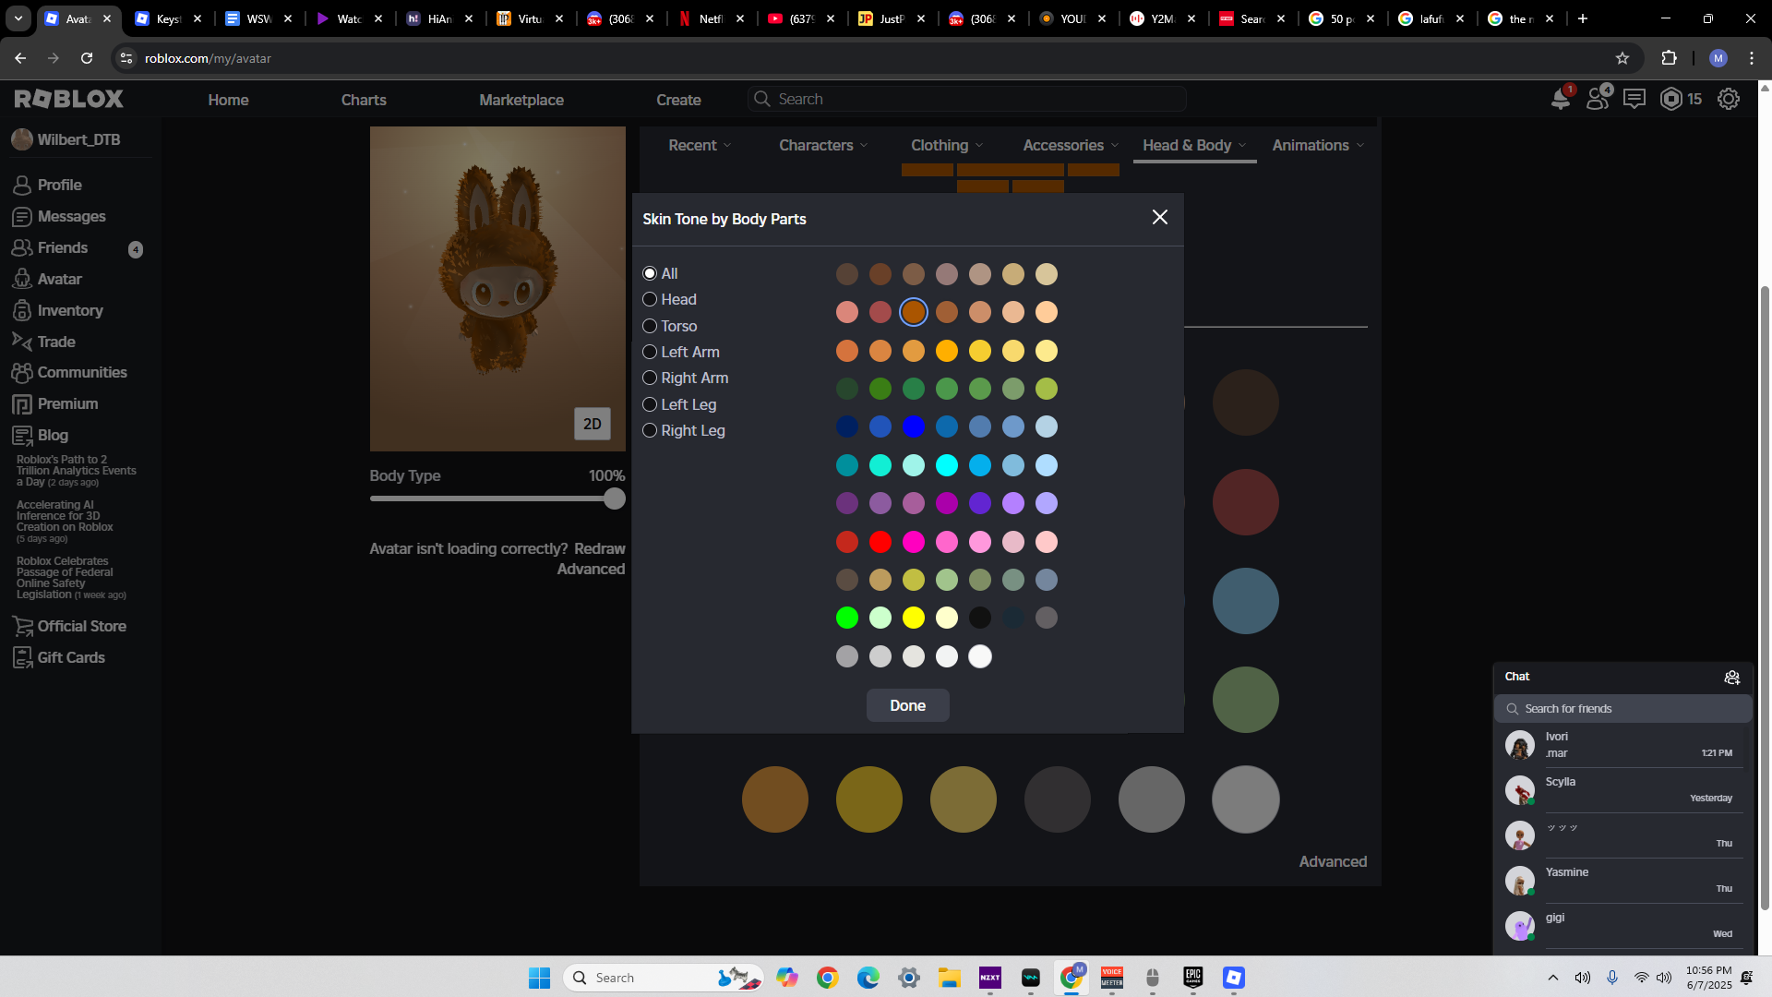Click the add friends icon in Chat

click(x=1732, y=678)
